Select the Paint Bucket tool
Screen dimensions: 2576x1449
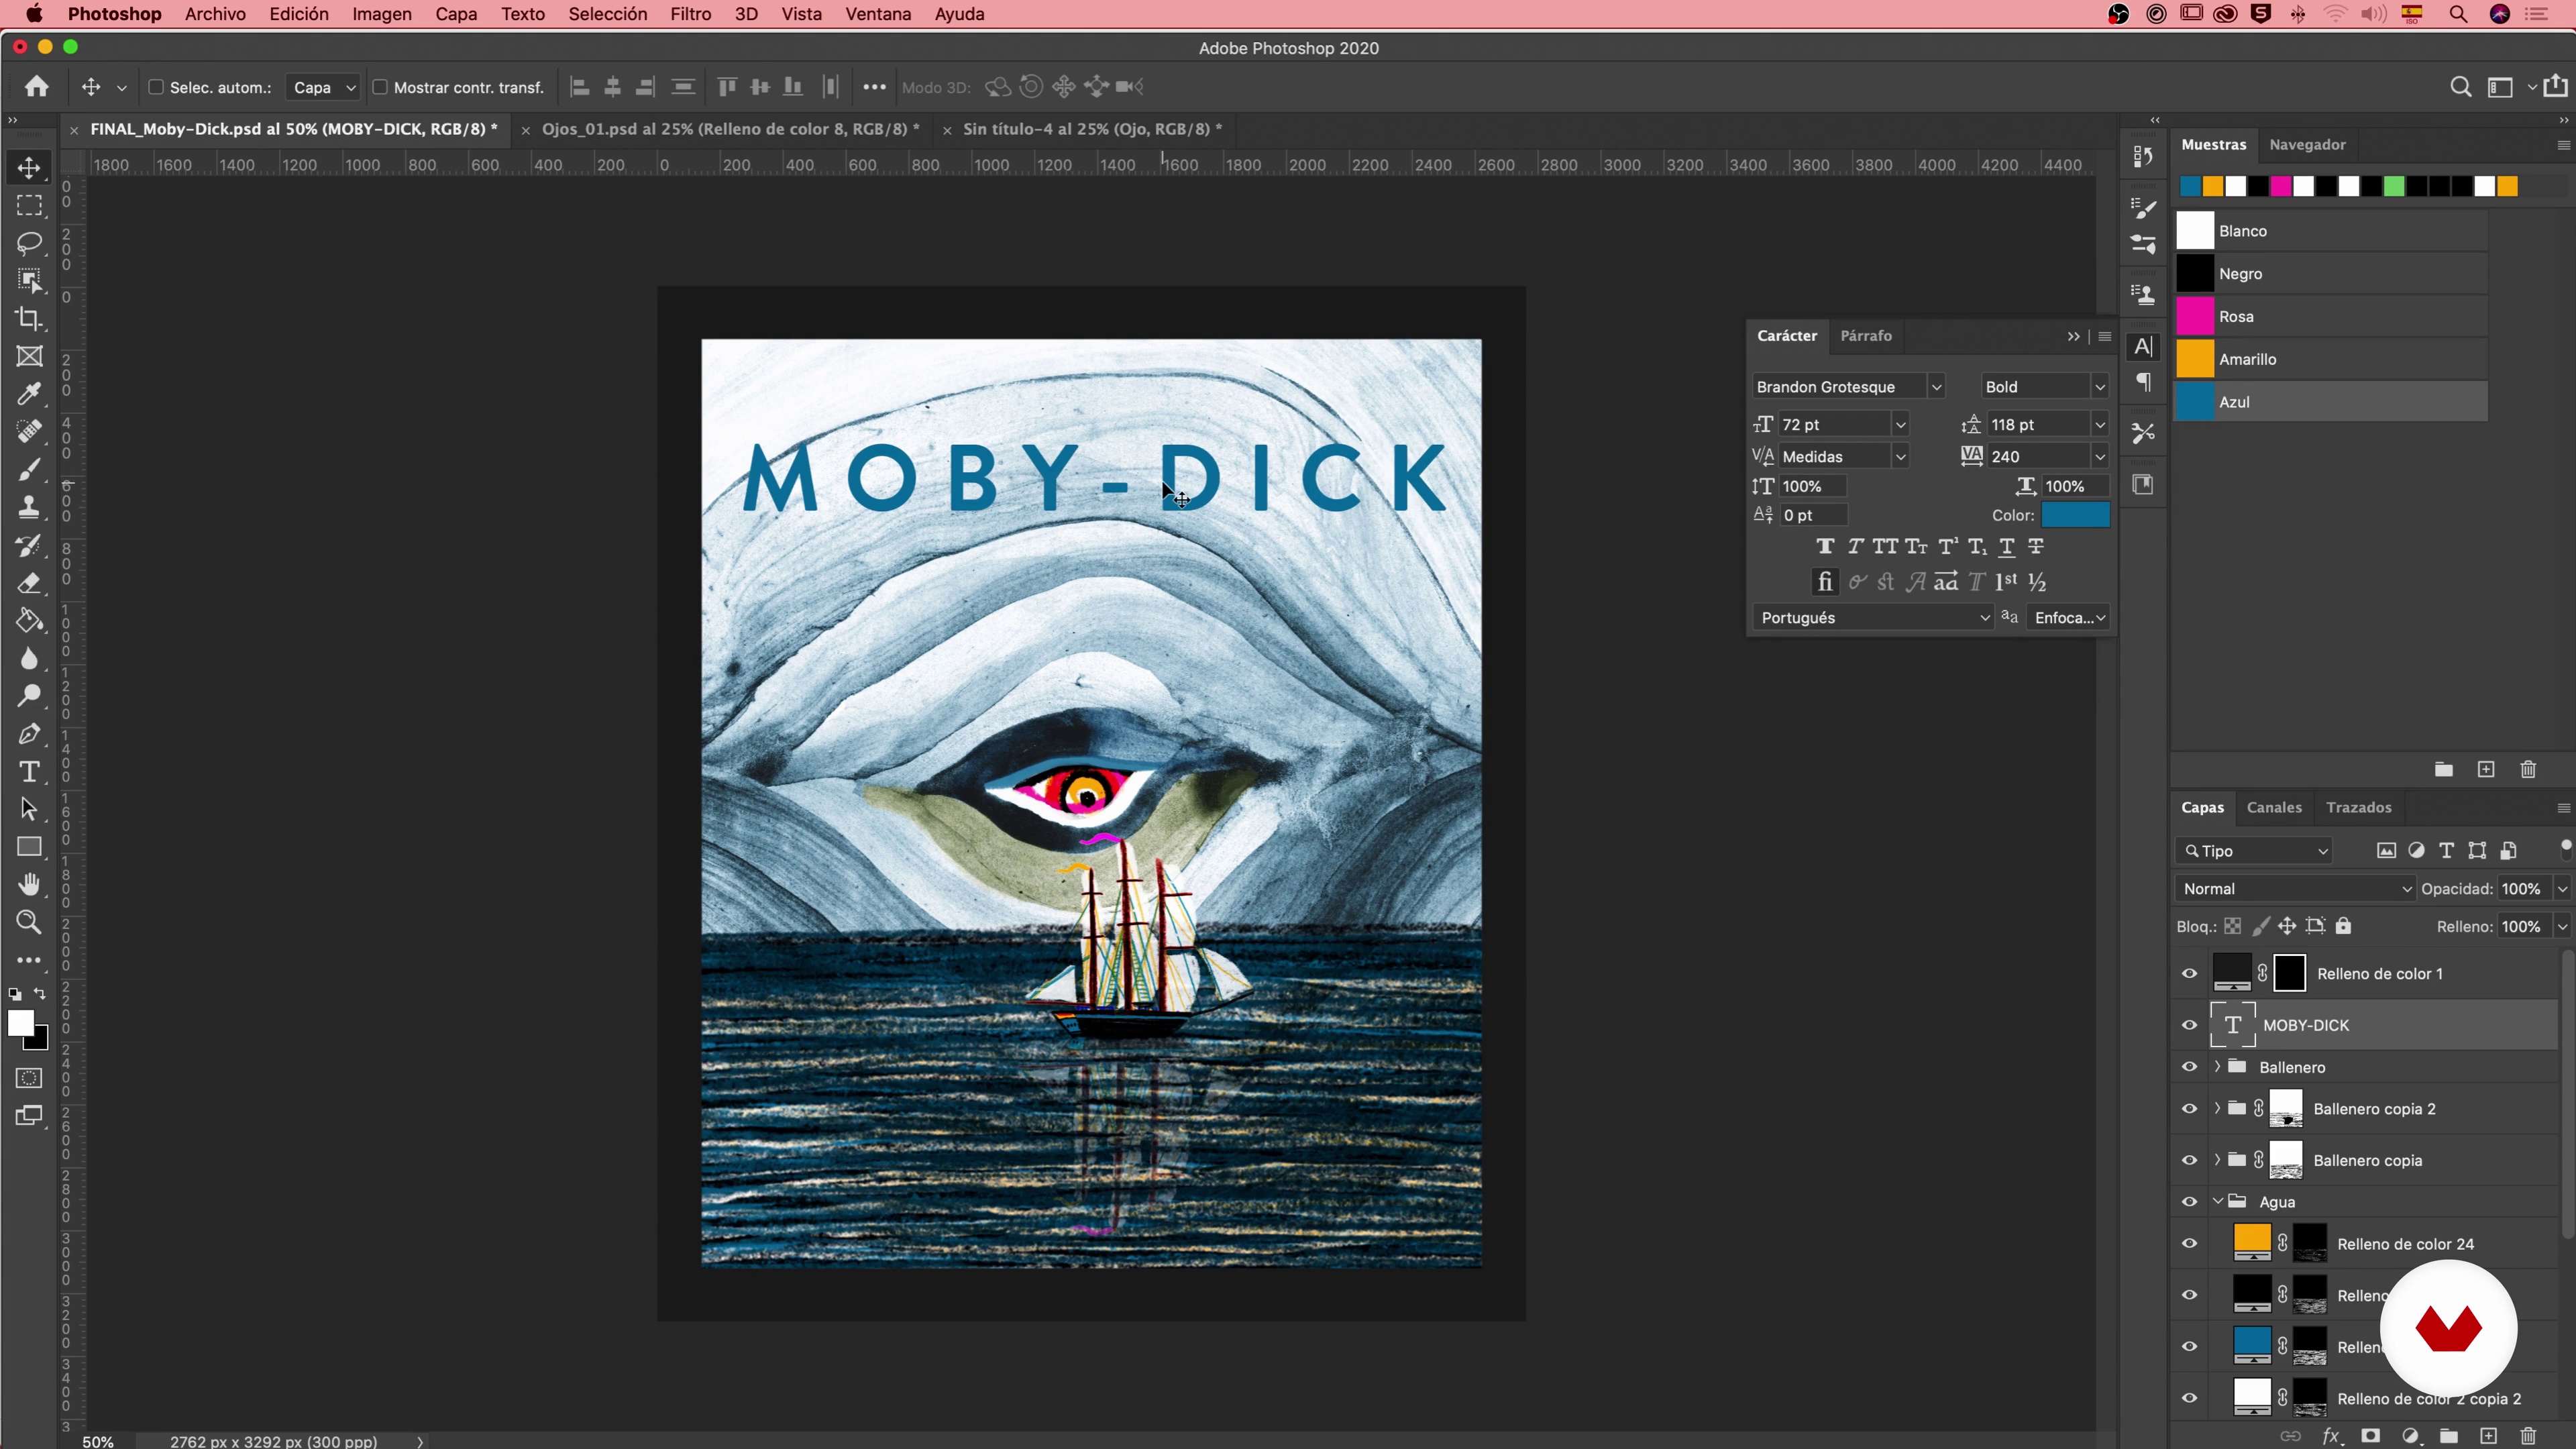click(29, 621)
